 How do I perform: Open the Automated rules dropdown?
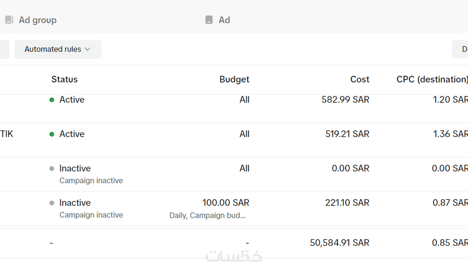(58, 49)
